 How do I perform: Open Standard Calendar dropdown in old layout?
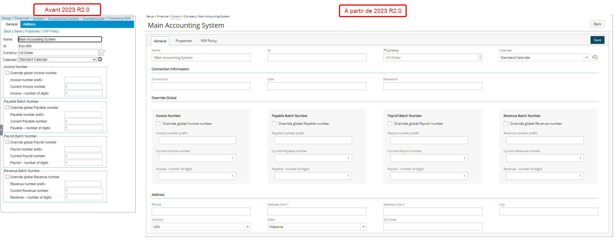[57, 60]
